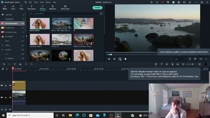Toggle the effects grid view icon
210x118 pixels.
tap(101, 13)
